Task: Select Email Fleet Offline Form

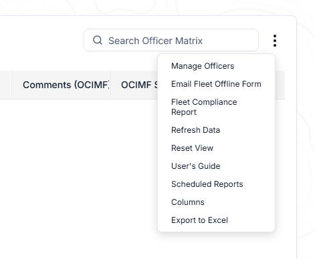Action: click(x=216, y=84)
